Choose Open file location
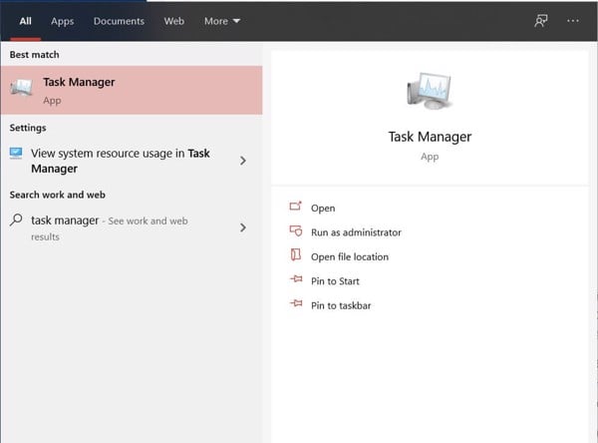The image size is (598, 443). point(350,257)
